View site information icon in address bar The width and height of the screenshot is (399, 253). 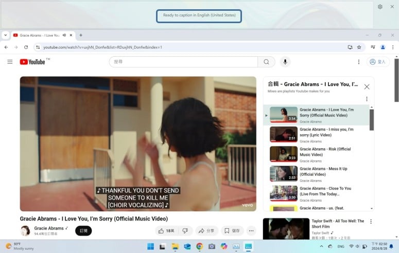(38, 47)
